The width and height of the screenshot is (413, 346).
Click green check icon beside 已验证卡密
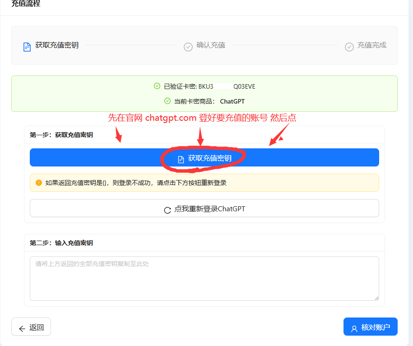coord(157,86)
